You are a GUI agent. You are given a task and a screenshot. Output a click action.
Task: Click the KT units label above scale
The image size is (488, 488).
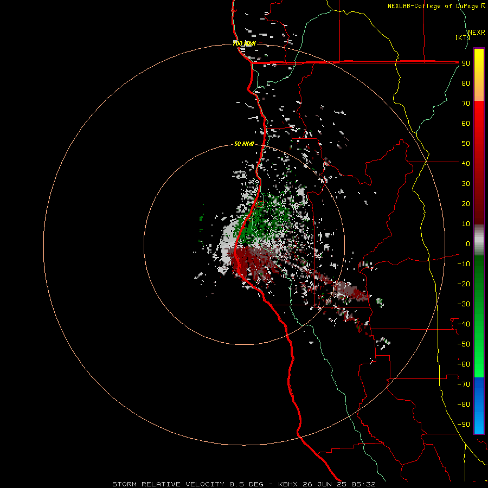463,37
